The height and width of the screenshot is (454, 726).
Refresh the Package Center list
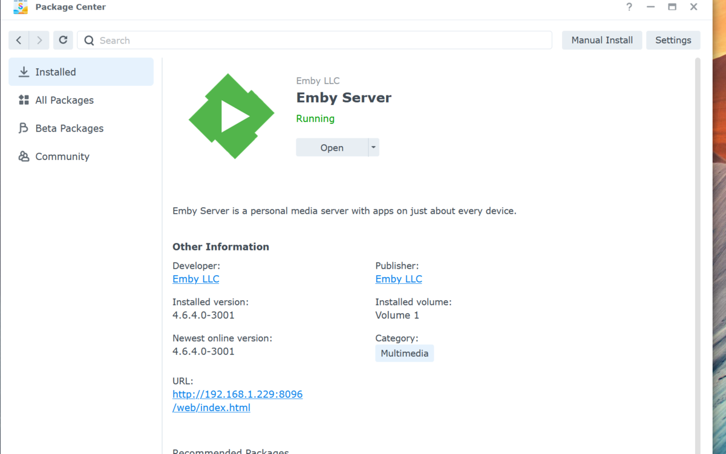[63, 40]
